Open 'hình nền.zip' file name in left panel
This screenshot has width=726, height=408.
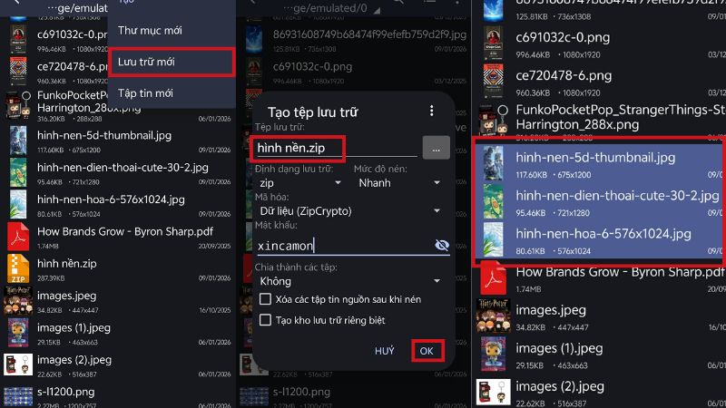(x=66, y=263)
